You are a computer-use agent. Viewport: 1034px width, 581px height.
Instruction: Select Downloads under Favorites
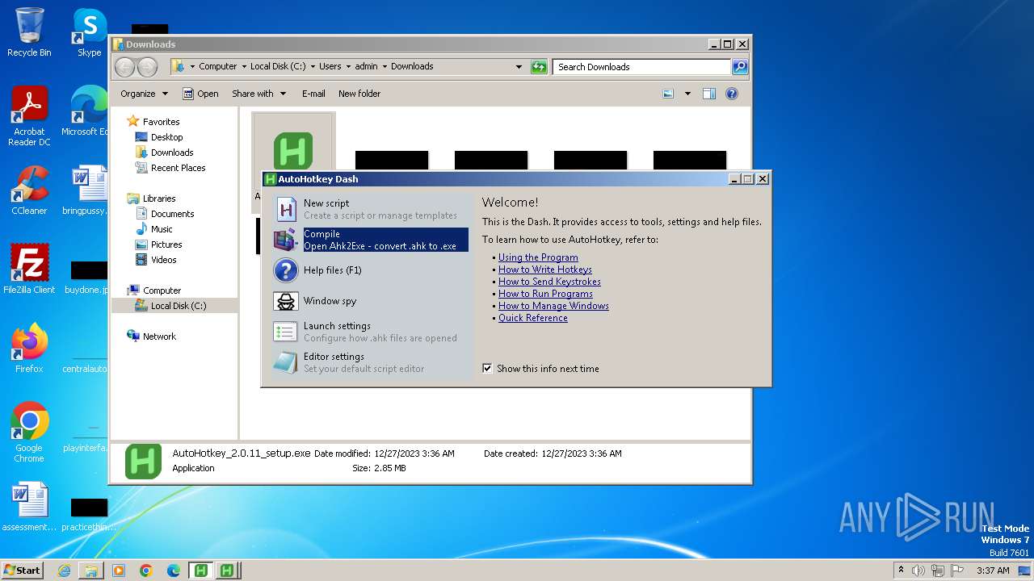172,153
